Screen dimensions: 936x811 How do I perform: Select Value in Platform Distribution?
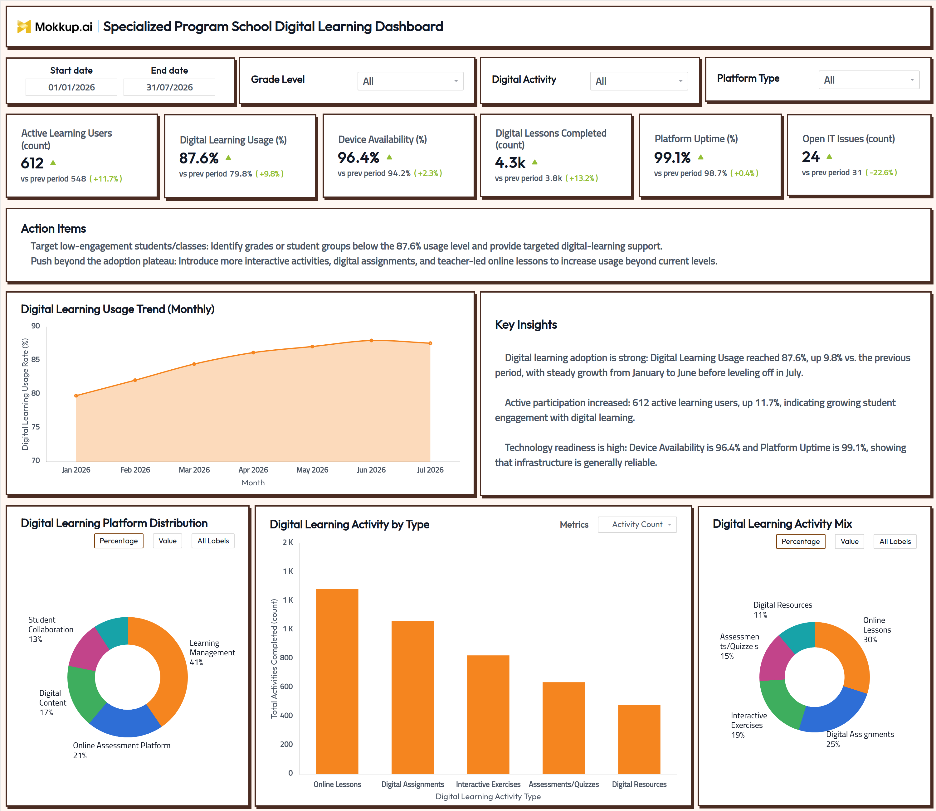(x=168, y=540)
